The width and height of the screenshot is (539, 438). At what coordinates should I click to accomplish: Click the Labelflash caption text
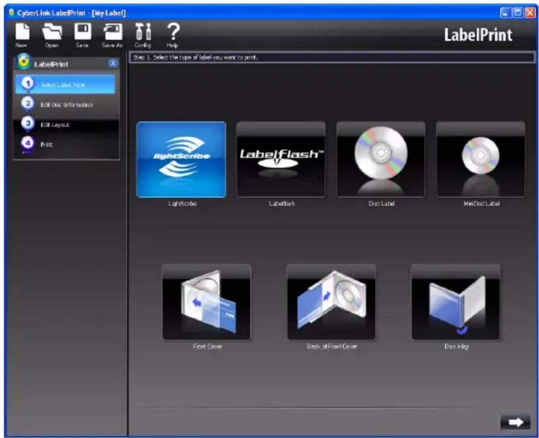[282, 204]
